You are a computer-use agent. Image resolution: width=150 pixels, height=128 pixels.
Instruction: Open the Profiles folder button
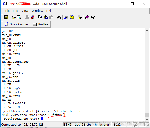click(41, 24)
